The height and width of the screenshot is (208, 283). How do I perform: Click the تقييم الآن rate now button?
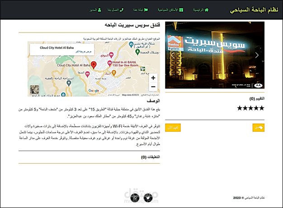click(173, 128)
